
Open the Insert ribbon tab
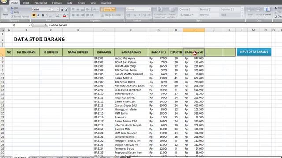pyautogui.click(x=26, y=3)
